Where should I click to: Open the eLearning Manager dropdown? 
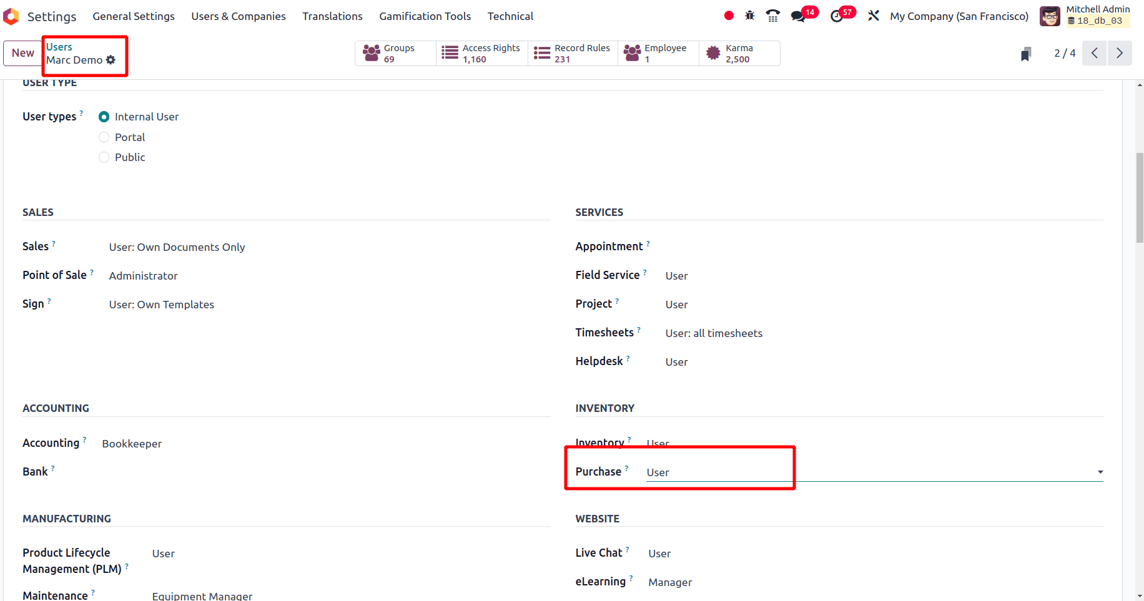[875, 582]
